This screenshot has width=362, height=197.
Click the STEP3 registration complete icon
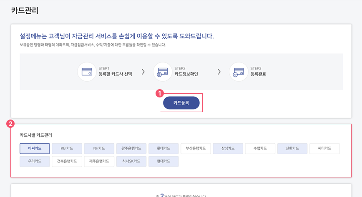coord(239,72)
